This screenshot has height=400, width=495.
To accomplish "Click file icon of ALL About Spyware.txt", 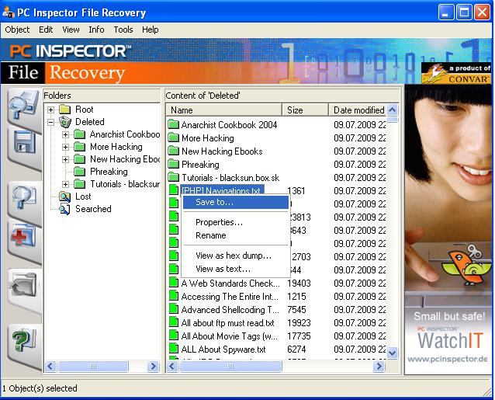I will pos(174,349).
